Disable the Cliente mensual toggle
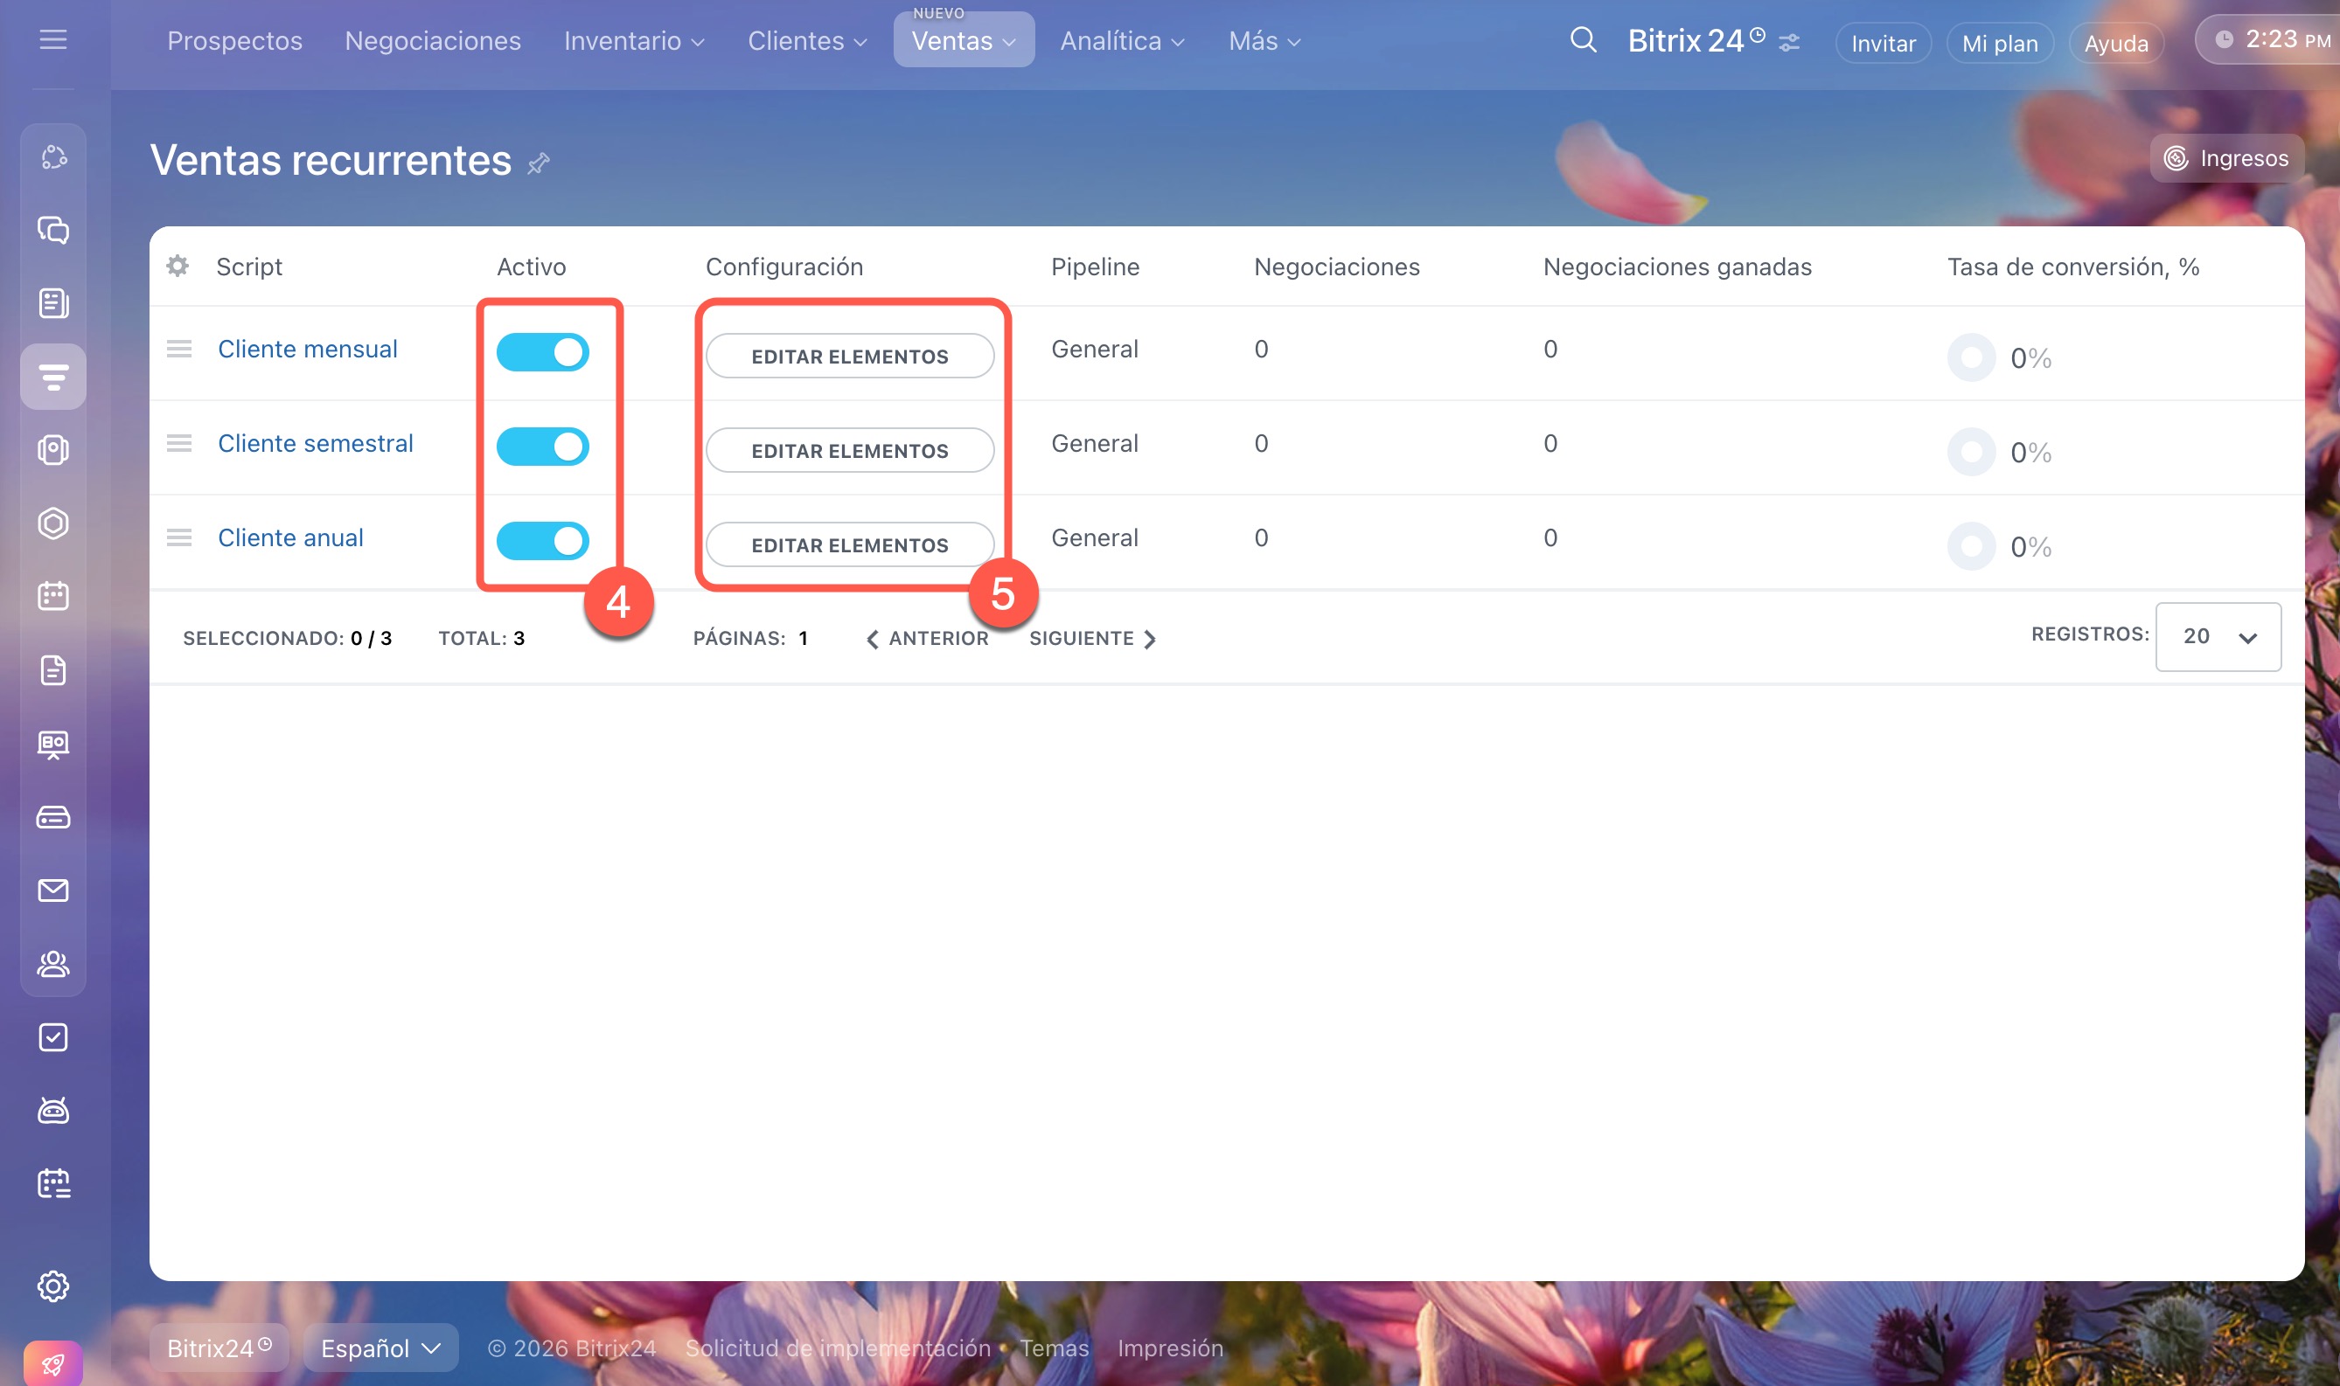 click(x=542, y=352)
